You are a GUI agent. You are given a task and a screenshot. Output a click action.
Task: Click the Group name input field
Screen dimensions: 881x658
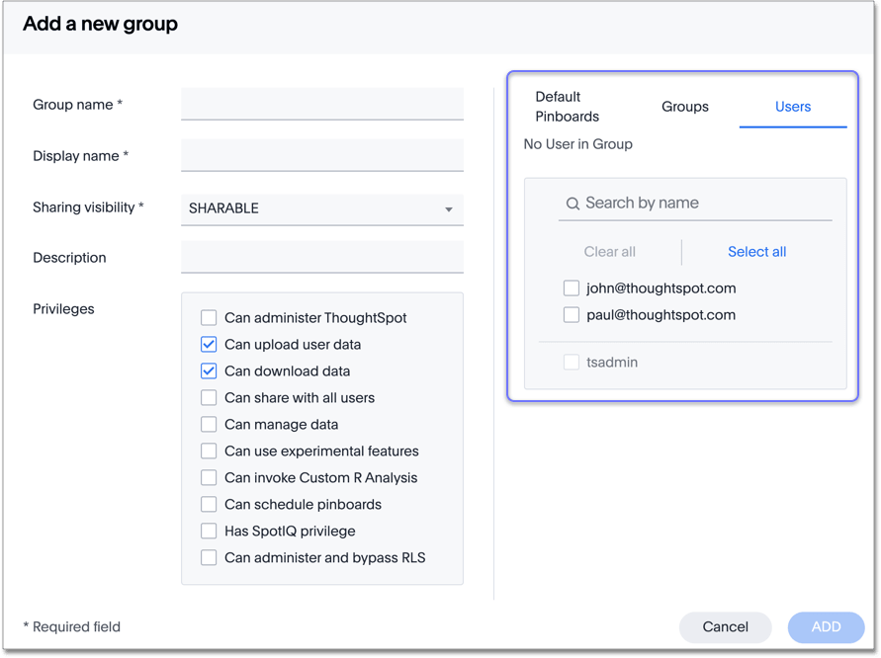pos(321,104)
